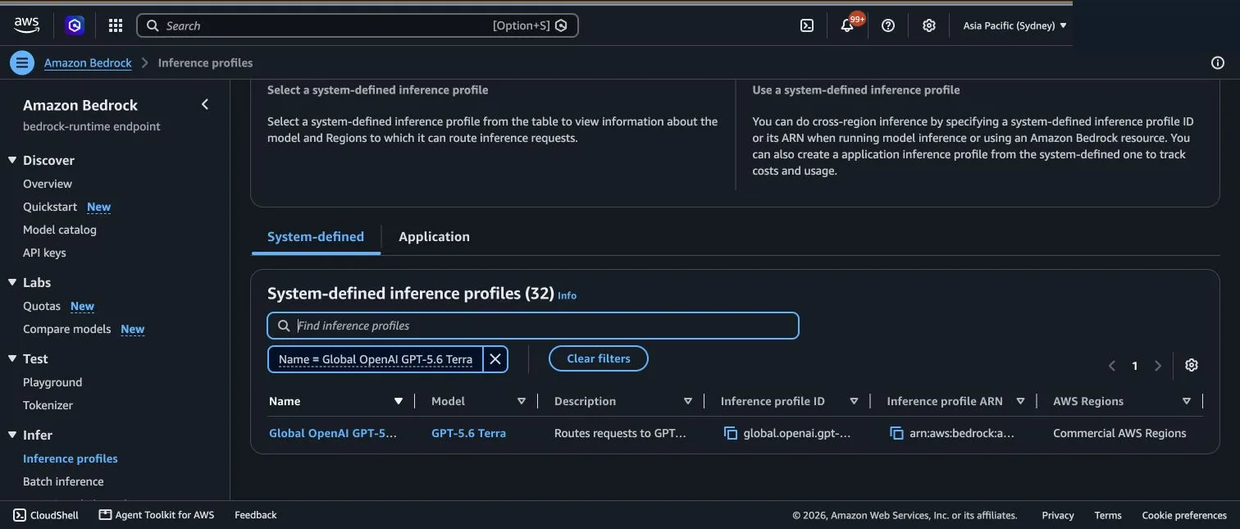1240x529 pixels.
Task: Edit the Name = Global OpenAI filter token
Action: (x=376, y=359)
